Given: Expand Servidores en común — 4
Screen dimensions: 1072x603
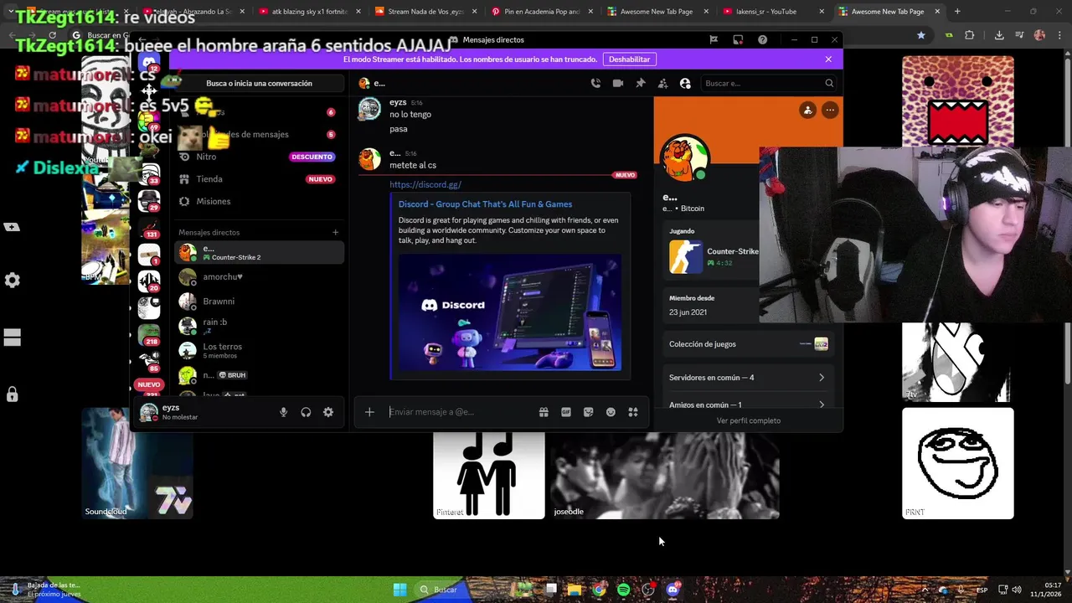Looking at the screenshot, I should [747, 378].
